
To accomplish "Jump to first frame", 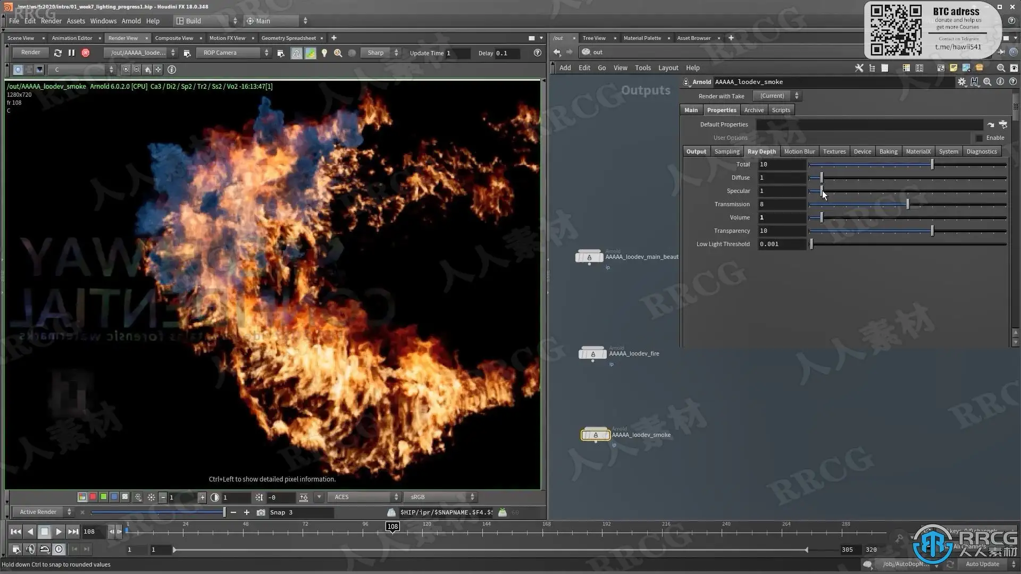I will coord(15,531).
